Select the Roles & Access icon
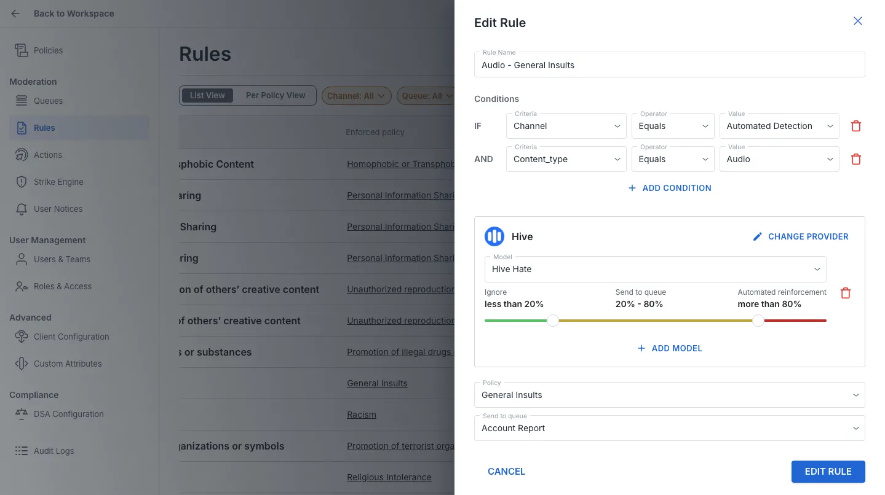The image size is (885, 495). [x=22, y=286]
